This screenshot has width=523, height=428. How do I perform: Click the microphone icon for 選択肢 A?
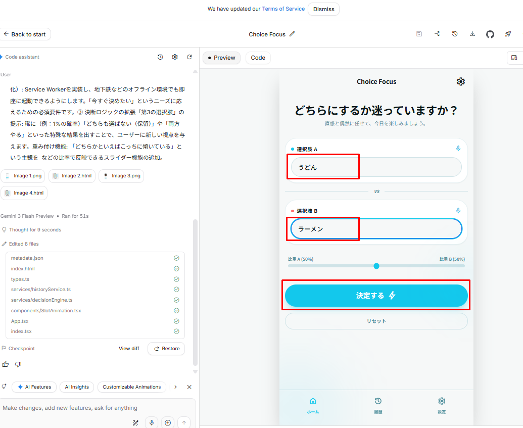[458, 149]
